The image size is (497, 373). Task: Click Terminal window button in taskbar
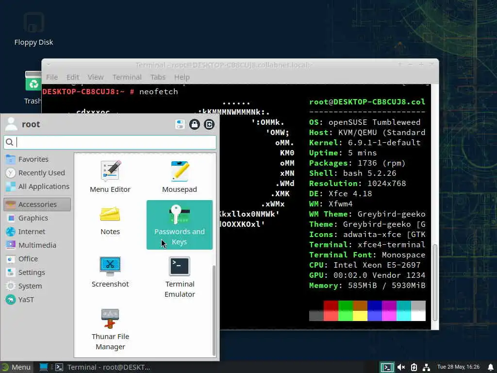coord(103,367)
